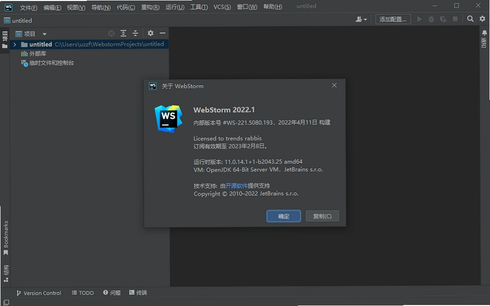Image resolution: width=490 pixels, height=306 pixels.
Task: Hide the project panel with the minus icon
Action: [163, 33]
